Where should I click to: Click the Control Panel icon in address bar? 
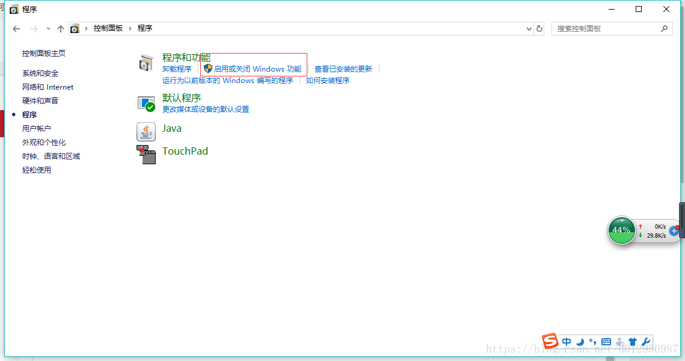coord(75,28)
